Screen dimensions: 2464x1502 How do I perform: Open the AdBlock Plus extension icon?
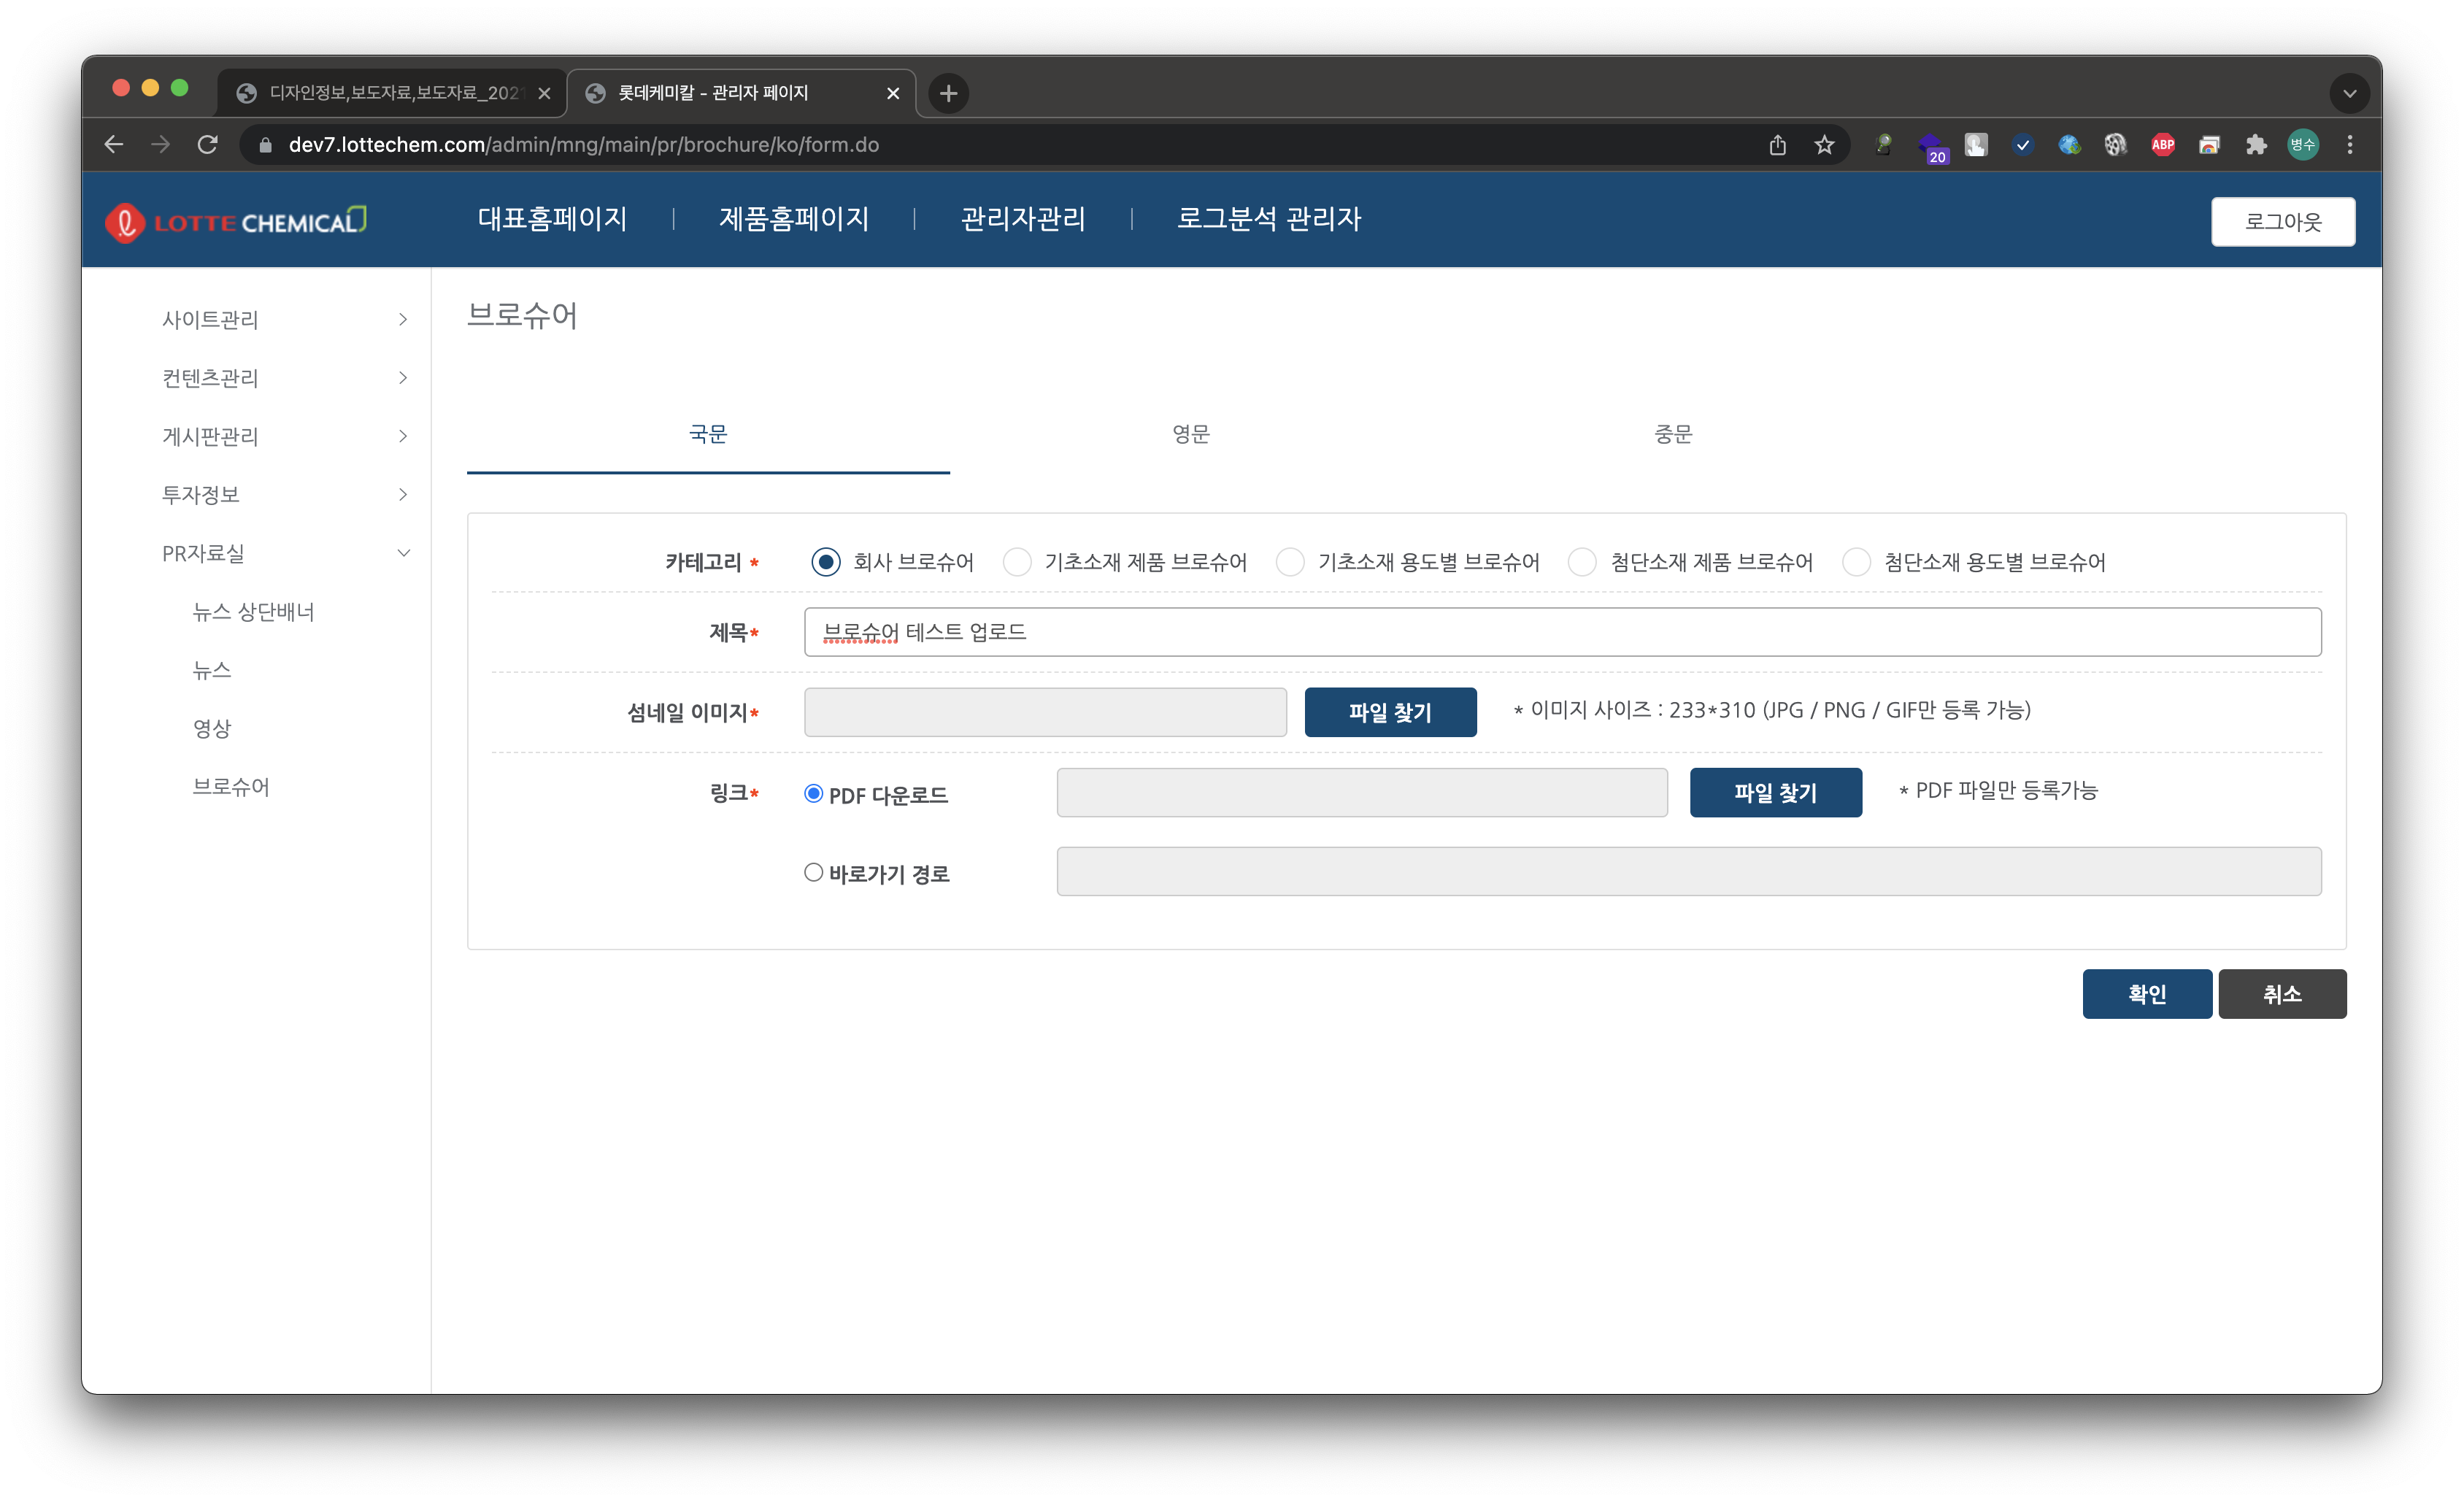tap(2163, 145)
